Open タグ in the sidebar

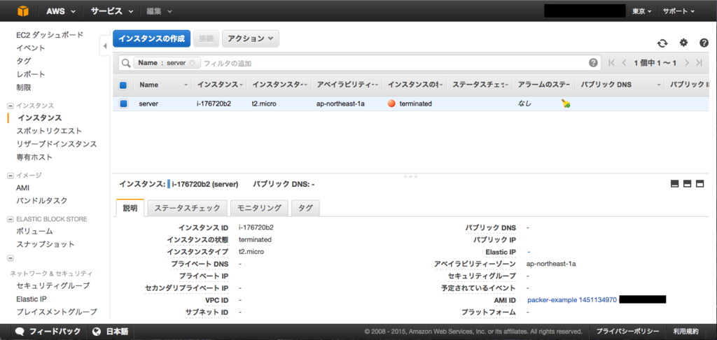(x=24, y=62)
